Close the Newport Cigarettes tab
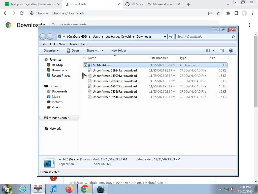This screenshot has width=258, height=194. click(x=58, y=4)
